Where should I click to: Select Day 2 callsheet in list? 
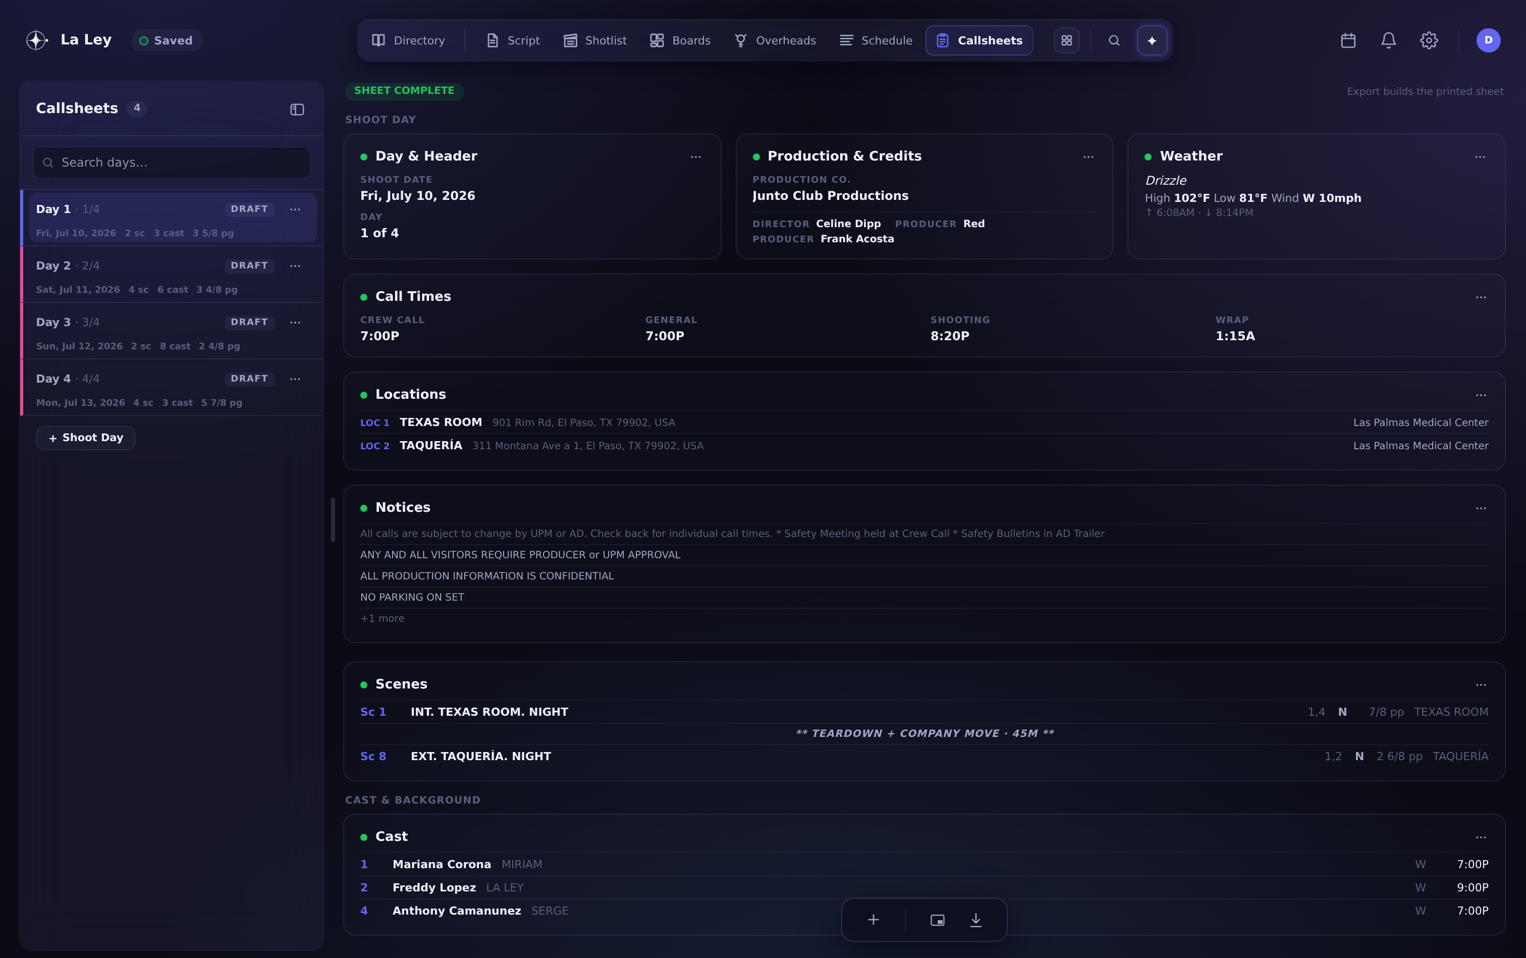point(172,275)
